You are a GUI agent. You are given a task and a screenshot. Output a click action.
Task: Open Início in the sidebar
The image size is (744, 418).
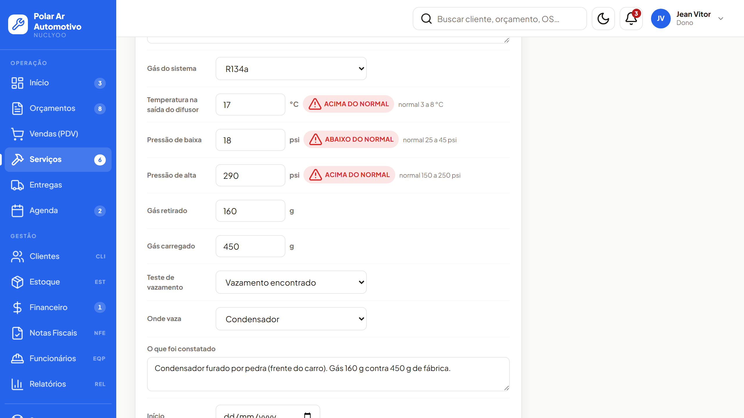pyautogui.click(x=58, y=83)
